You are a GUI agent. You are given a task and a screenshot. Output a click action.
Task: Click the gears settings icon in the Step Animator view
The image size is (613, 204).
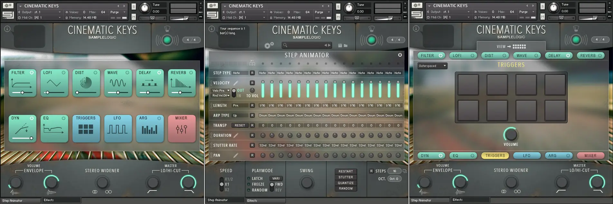(269, 45)
